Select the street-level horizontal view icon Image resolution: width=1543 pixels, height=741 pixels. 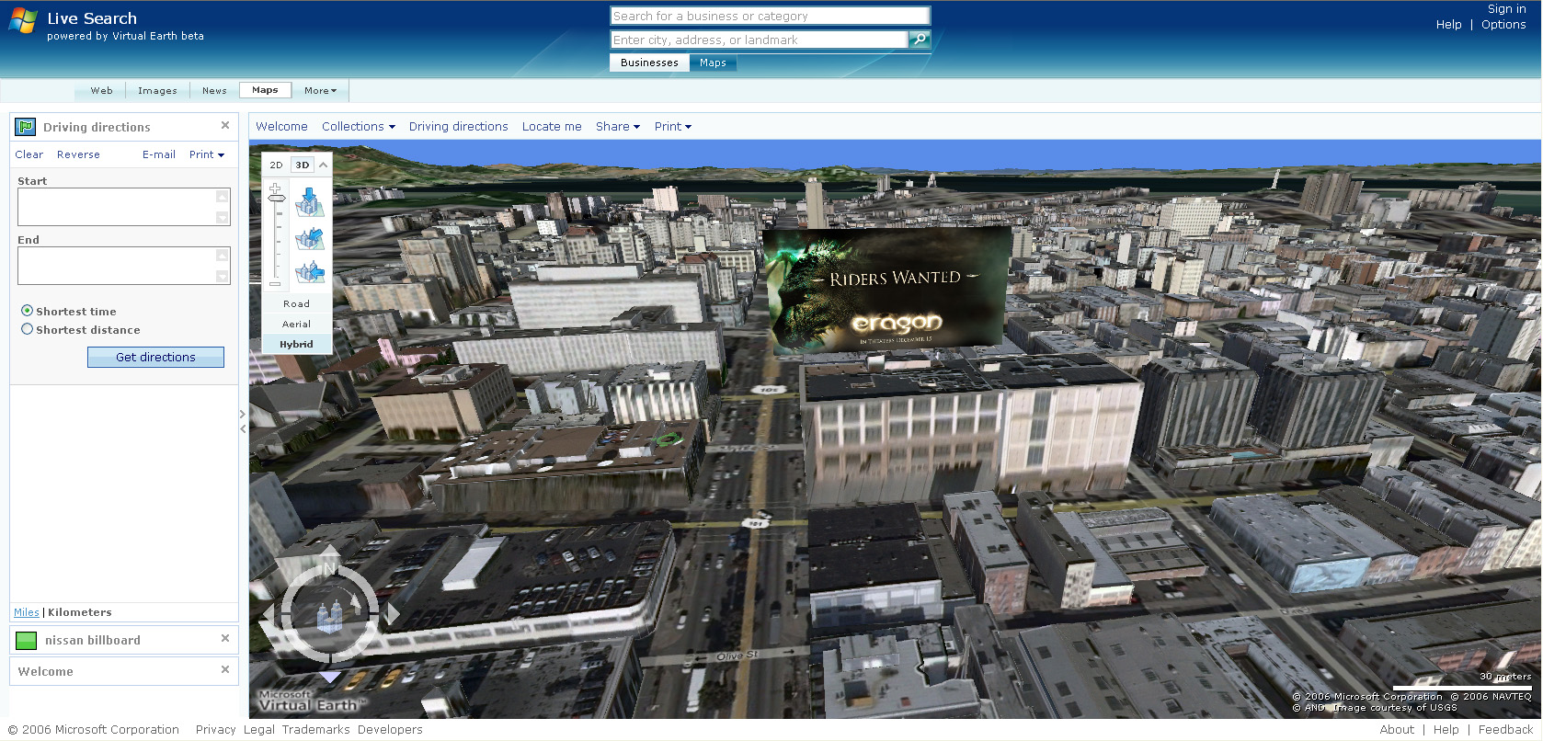310,272
